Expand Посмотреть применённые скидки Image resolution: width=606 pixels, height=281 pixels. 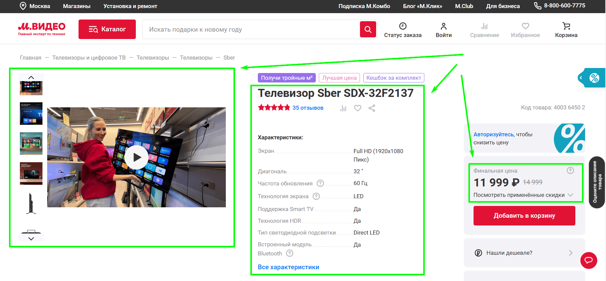523,195
